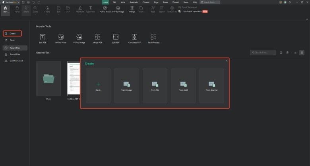Image resolution: width=310 pixels, height=166 pixels.
Task: Go to the Page tab
Action: pos(156,2)
